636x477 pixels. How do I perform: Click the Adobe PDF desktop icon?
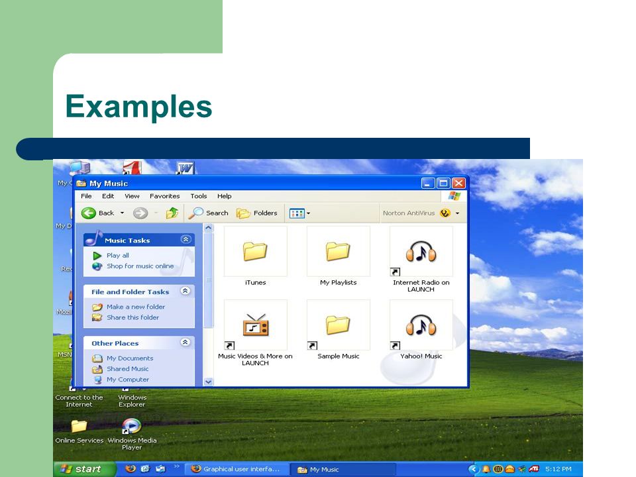[x=132, y=167]
